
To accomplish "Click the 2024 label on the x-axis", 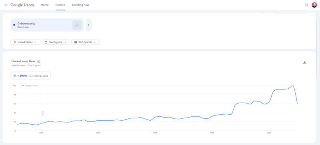I will coord(155,133).
